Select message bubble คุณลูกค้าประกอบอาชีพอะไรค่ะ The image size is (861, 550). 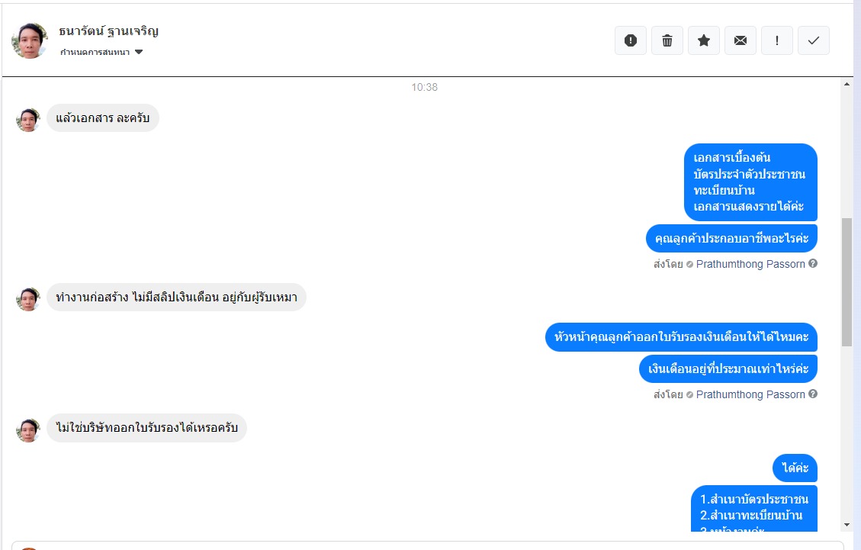point(731,239)
